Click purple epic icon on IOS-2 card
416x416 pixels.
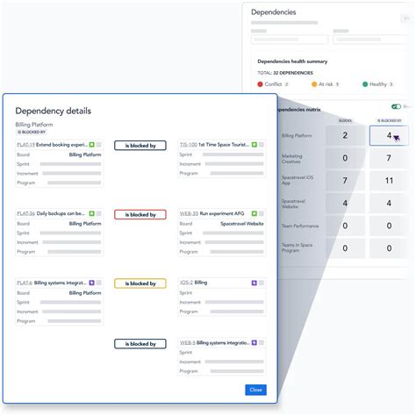255,283
